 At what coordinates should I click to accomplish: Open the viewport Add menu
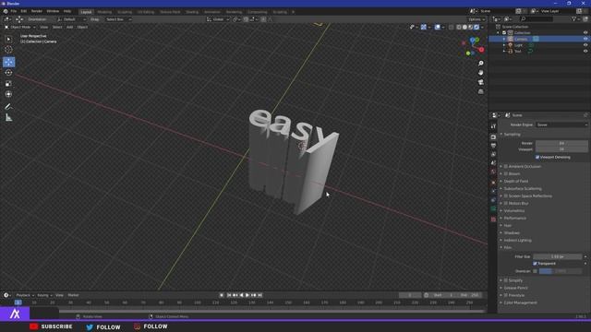click(x=70, y=27)
